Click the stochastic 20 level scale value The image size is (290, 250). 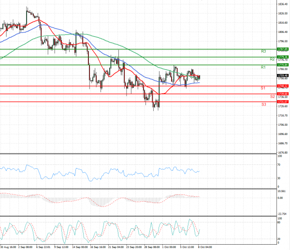click(279, 239)
